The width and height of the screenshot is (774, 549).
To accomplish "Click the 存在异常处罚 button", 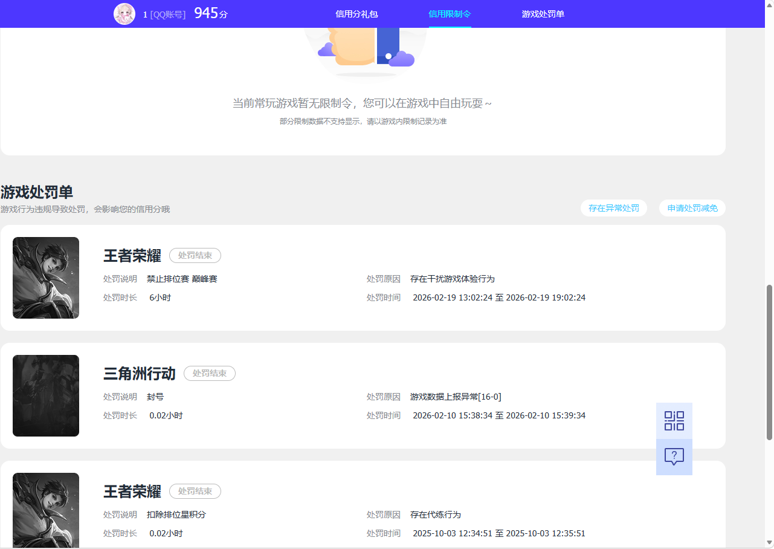I will (x=614, y=208).
